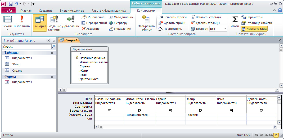The width and height of the screenshot is (284, 139).
Task: Save with the quick access save icon
Action: [x=11, y=4]
